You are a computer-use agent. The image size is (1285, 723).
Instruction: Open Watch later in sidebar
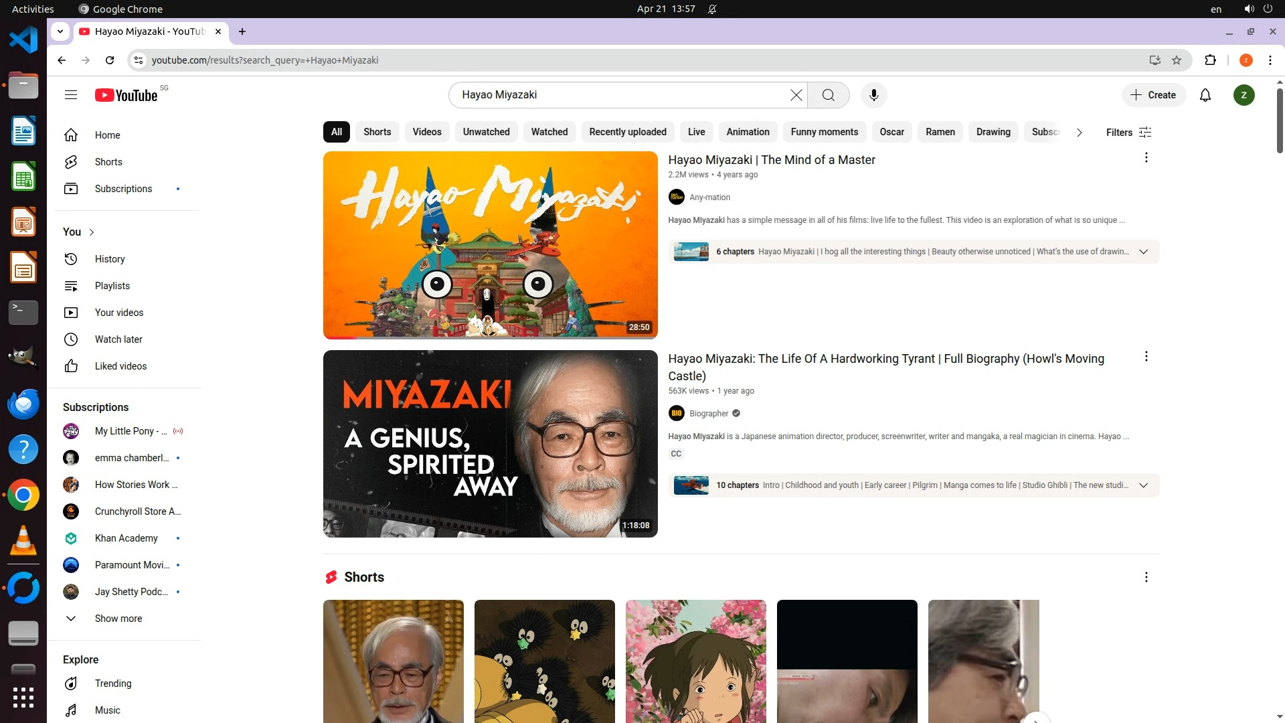click(x=118, y=339)
